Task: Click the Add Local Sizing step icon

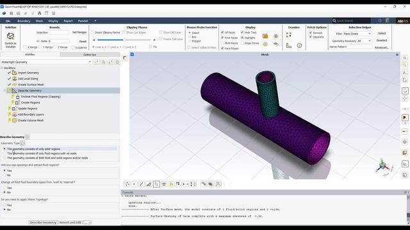Action: tap(14, 79)
